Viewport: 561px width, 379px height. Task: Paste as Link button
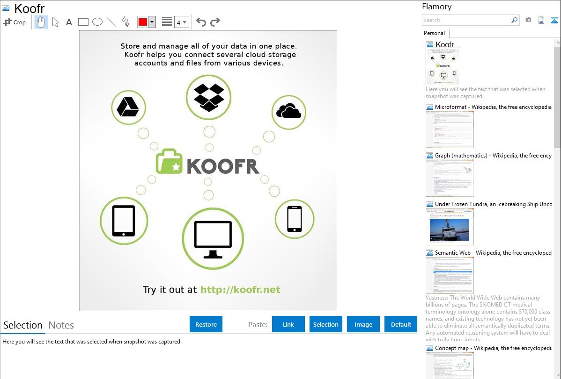288,324
